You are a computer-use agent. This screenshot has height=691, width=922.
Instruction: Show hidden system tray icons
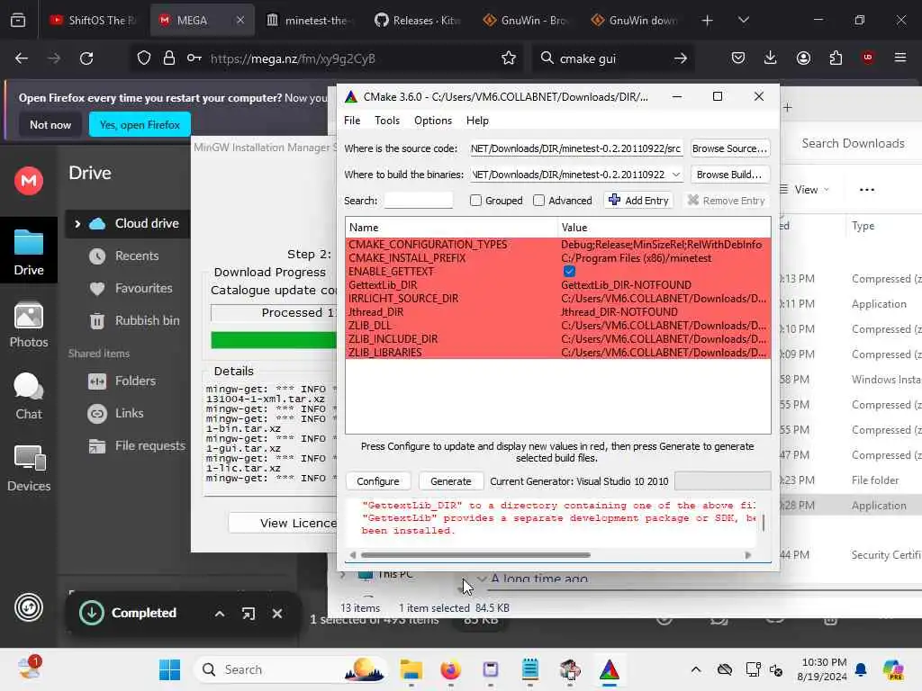pyautogui.click(x=696, y=669)
